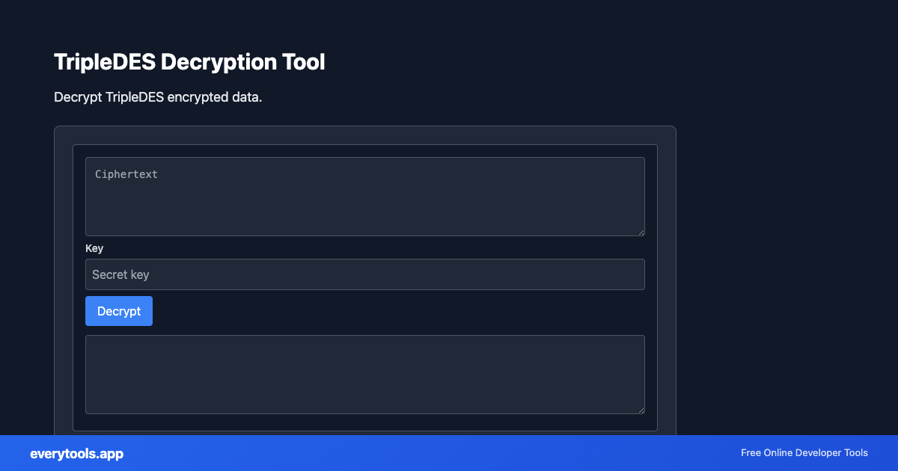Click the resize handle of the Ciphertext box

pyautogui.click(x=641, y=232)
